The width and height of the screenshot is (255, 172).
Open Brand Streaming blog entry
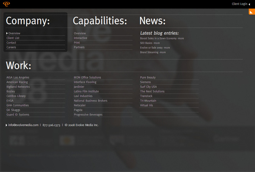click(x=153, y=52)
